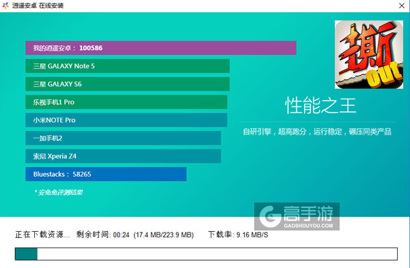
Task: Click the 17.4 MB/223.9 MB size text
Action: pyautogui.click(x=163, y=235)
